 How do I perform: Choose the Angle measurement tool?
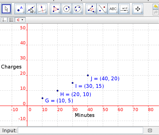click(91, 9)
